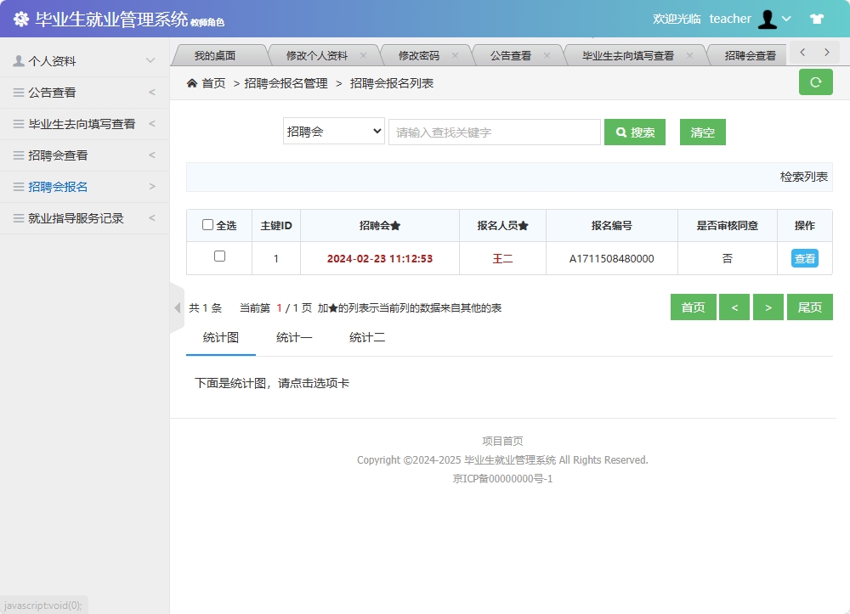Viewport: 850px width, 614px height.
Task: Click the 个人资料 person icon in sidebar
Action: [x=19, y=59]
